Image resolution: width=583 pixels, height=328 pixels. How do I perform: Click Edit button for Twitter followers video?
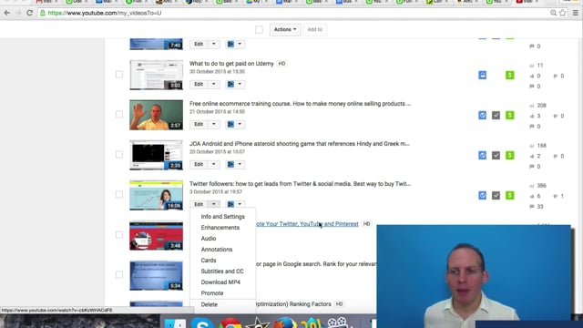[199, 204]
